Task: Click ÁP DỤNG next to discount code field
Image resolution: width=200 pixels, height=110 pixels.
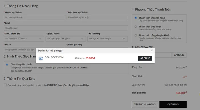Action: click(x=179, y=55)
